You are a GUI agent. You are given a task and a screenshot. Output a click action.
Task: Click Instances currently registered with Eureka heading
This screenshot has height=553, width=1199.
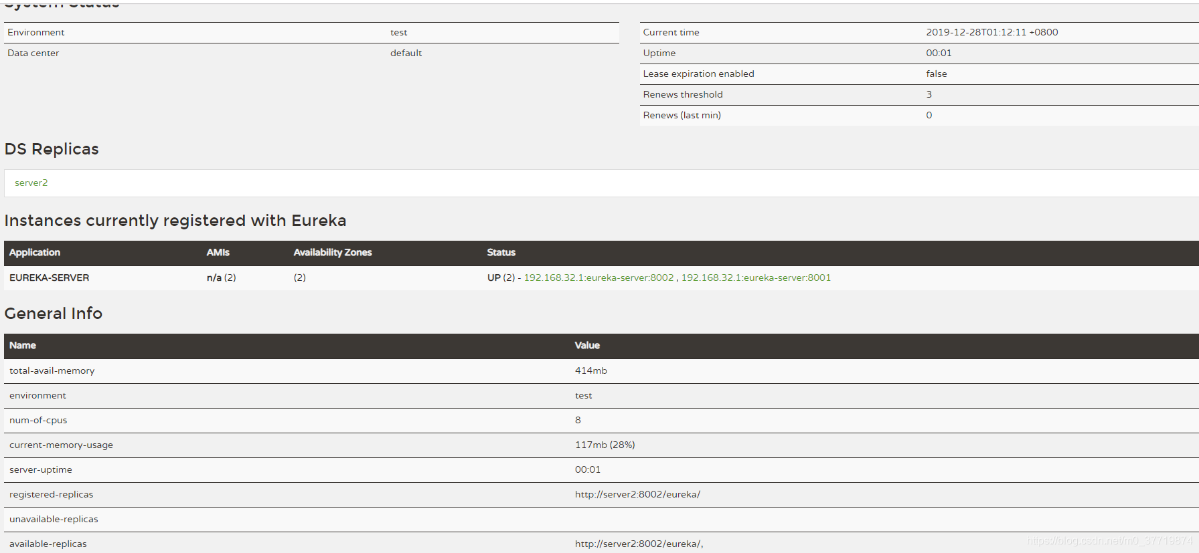175,221
